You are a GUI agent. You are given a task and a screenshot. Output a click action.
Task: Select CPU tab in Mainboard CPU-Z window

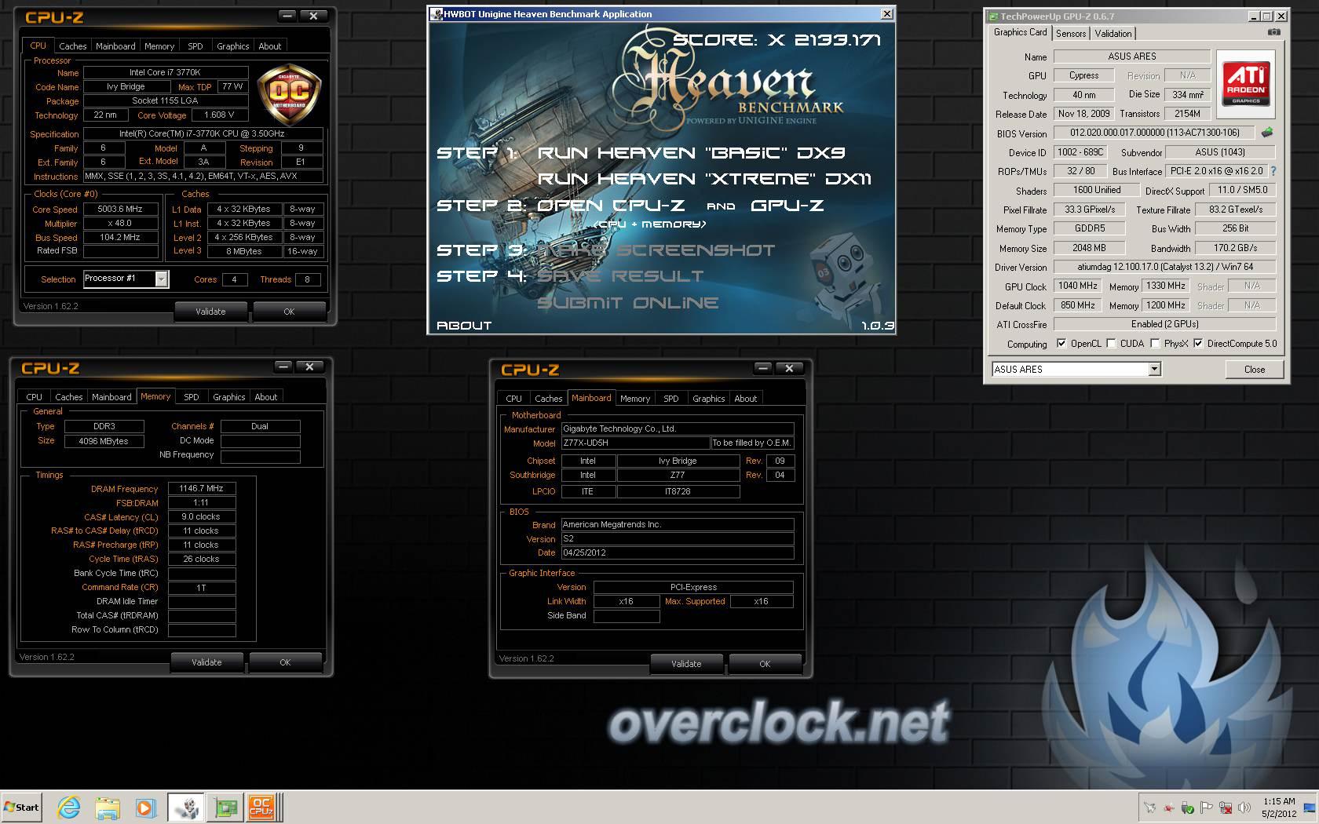(x=513, y=399)
